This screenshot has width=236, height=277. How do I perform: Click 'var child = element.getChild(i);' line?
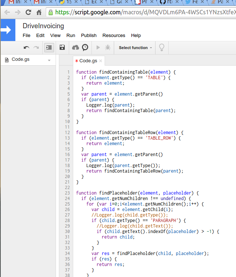point(132,209)
